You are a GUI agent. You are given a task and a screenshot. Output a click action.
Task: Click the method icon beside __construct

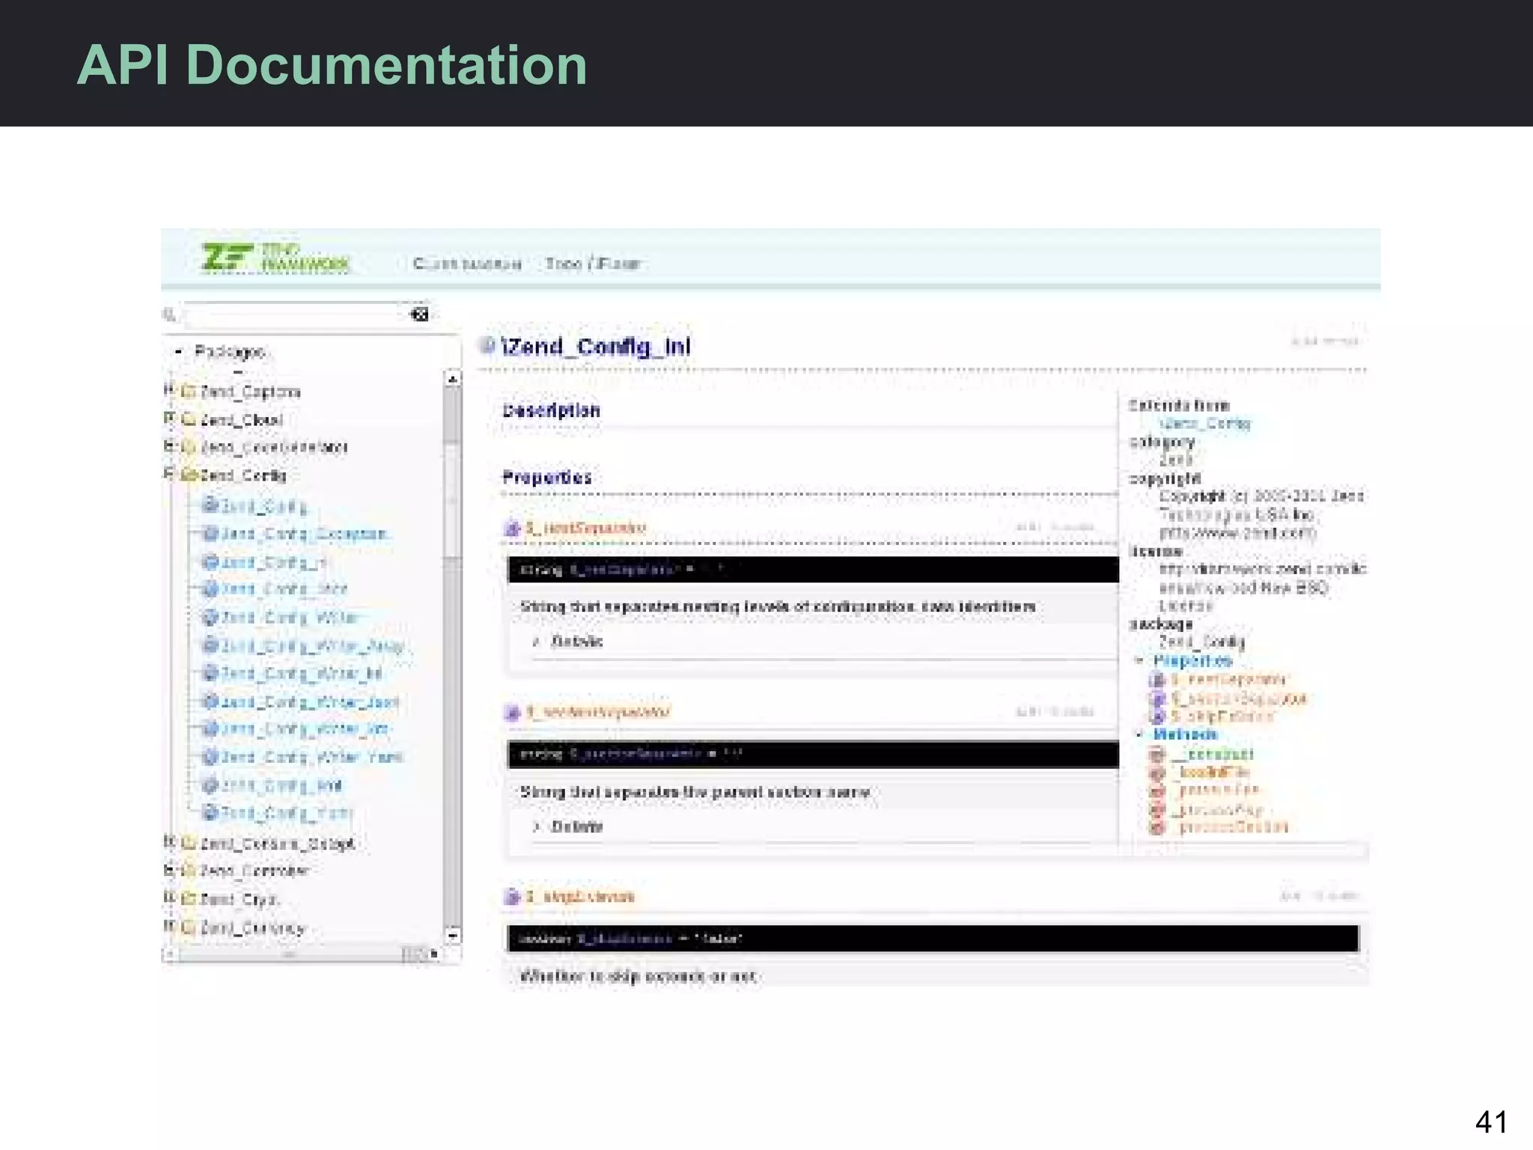pyautogui.click(x=1157, y=755)
